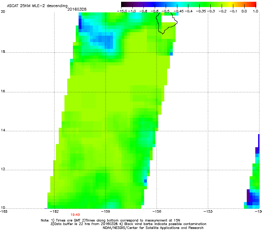Image resolution: width=262 pixels, height=230 pixels.
Task: Click the longitude axis label '-165'
Action: coord(4,212)
